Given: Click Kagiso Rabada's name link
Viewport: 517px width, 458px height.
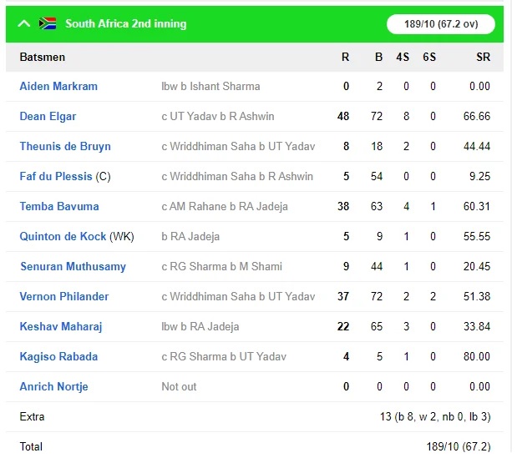Looking at the screenshot, I should click(x=58, y=356).
